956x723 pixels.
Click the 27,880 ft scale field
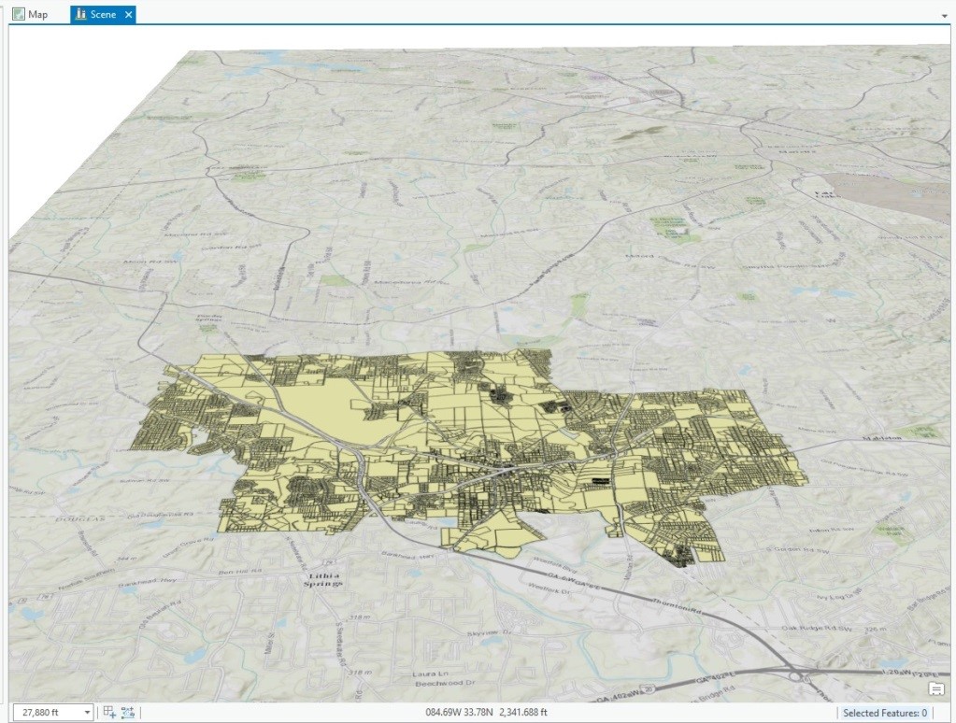point(47,713)
